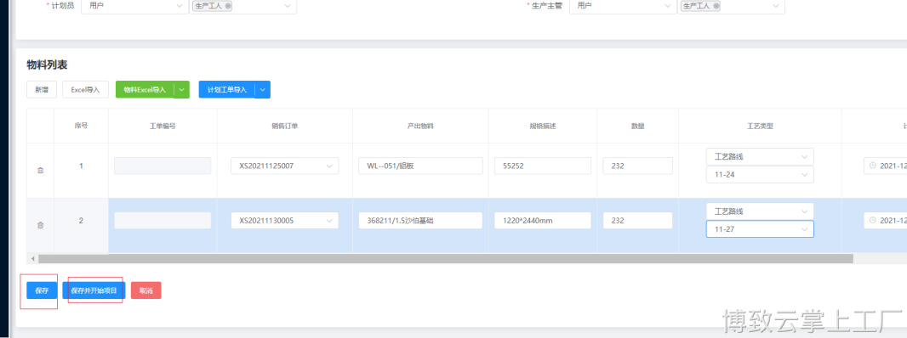Click 规格描述 field 1220*2440mm

543,220
